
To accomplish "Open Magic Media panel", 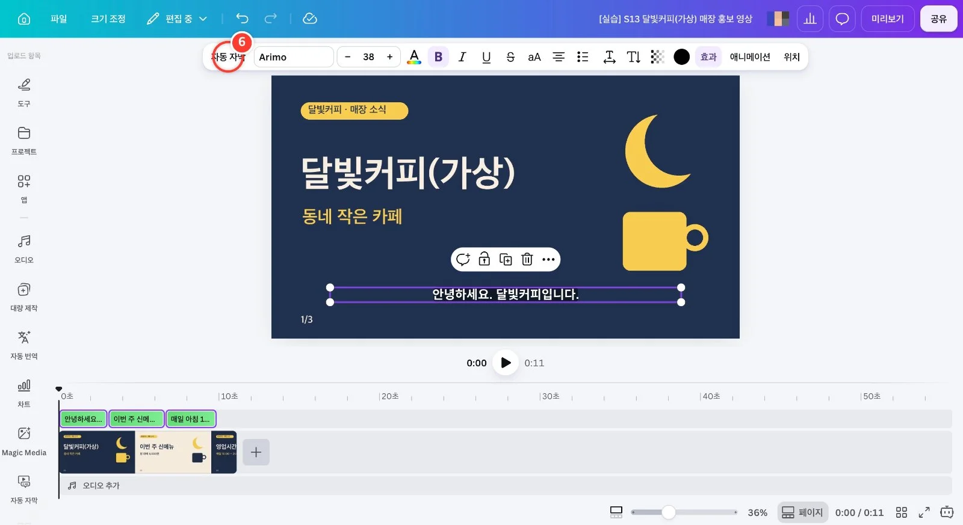I will (24, 441).
